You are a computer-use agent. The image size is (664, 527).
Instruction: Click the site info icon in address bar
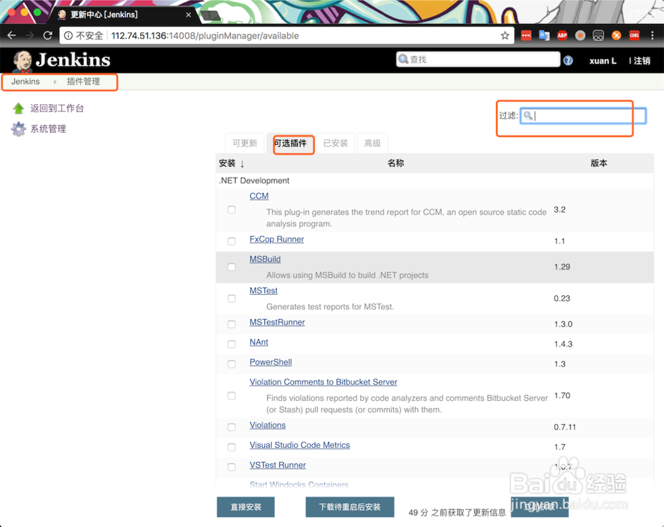tap(68, 36)
